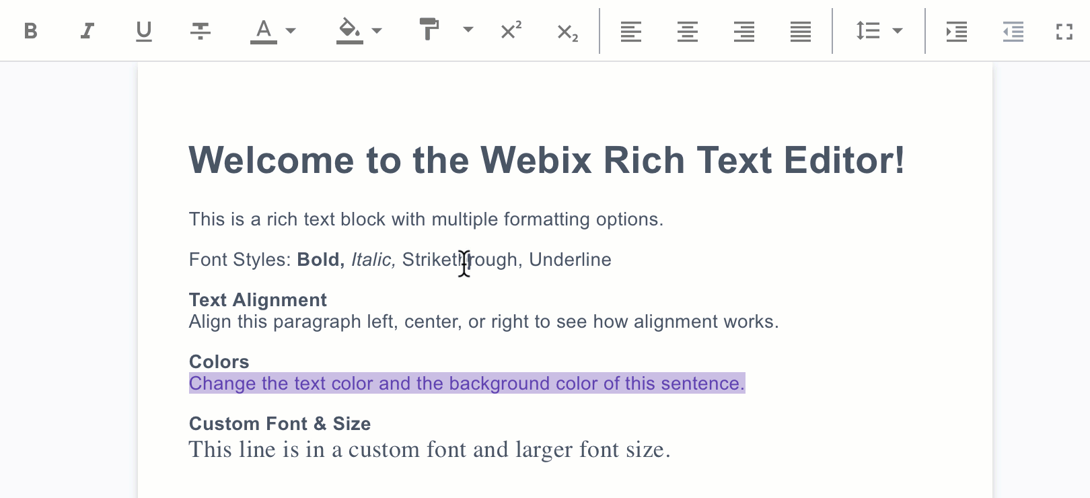This screenshot has height=498, width=1090.
Task: Click the word Underline in Font Styles line
Action: [x=570, y=260]
